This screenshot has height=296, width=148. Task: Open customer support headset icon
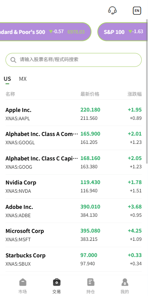point(112,11)
